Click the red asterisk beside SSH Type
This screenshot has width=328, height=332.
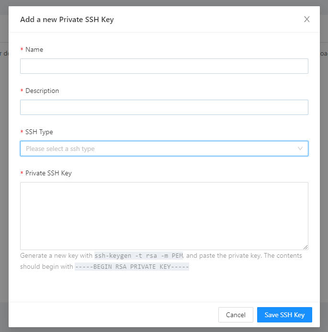click(22, 132)
